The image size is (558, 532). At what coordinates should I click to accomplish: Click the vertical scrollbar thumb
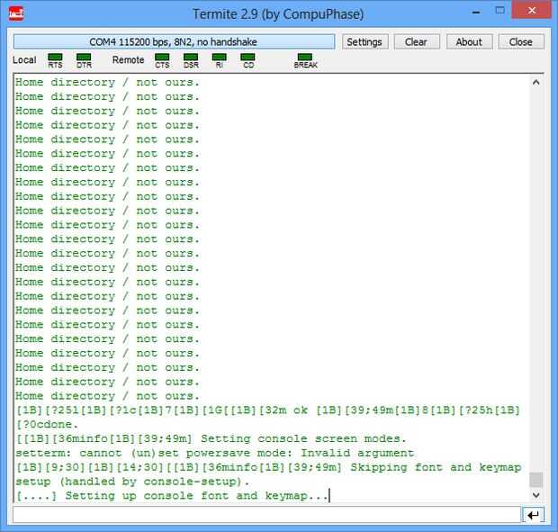(536, 480)
